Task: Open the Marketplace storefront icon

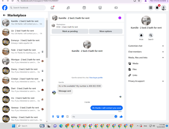Action: (100, 8)
